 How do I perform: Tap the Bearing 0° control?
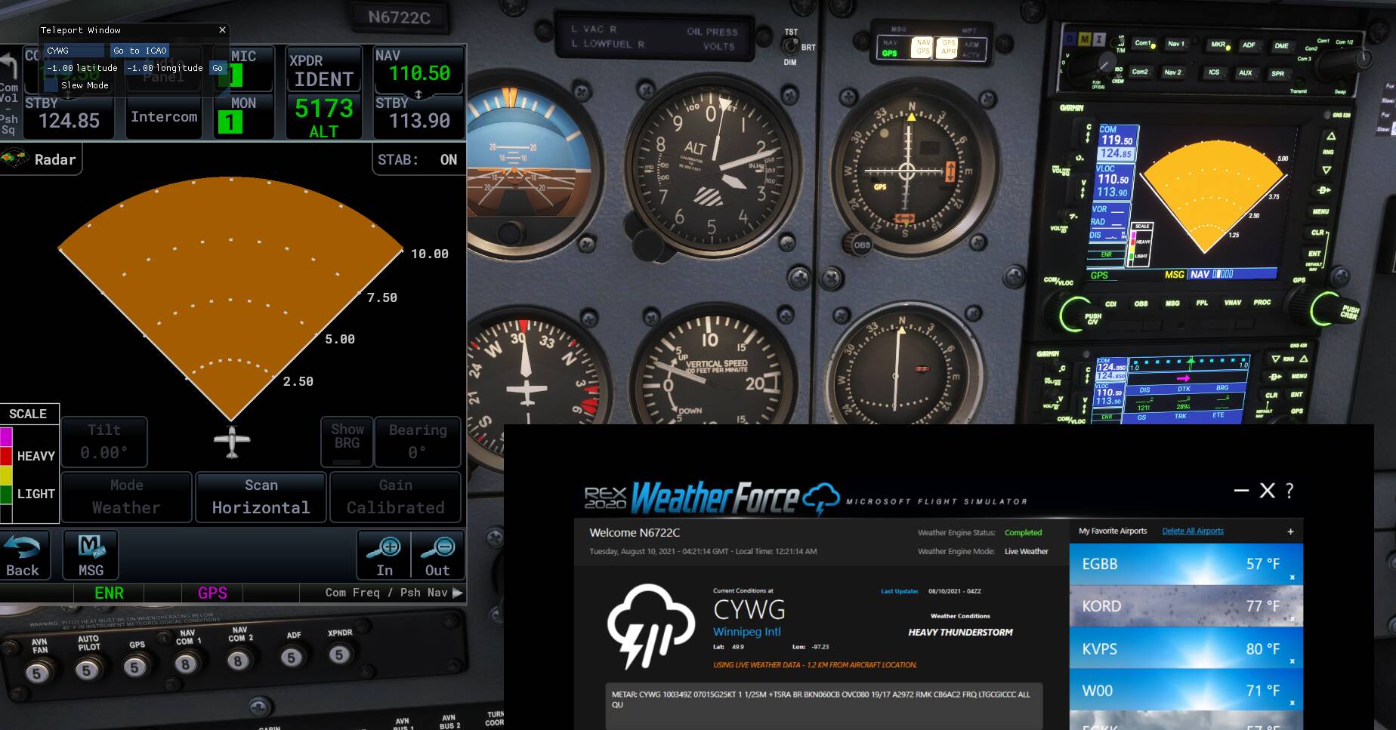[x=418, y=442]
